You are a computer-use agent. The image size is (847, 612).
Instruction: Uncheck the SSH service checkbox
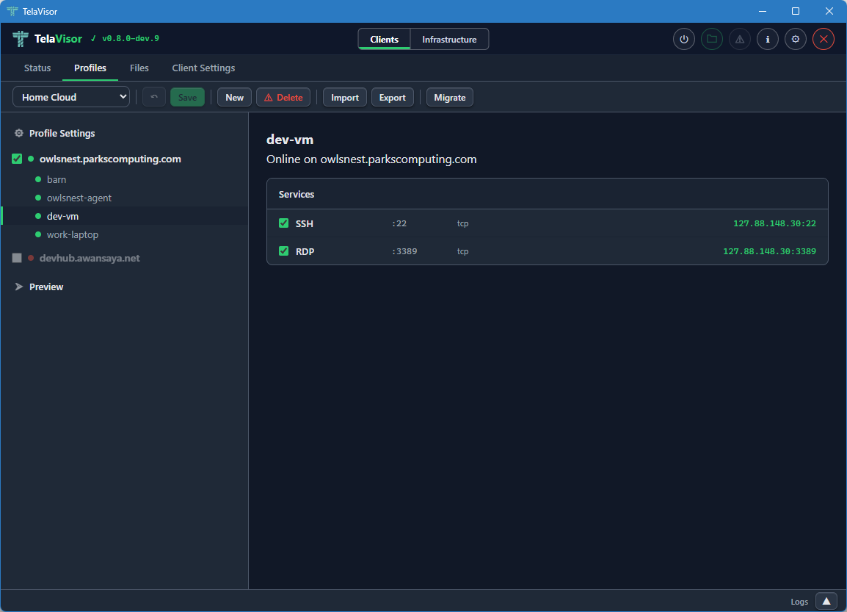[283, 223]
